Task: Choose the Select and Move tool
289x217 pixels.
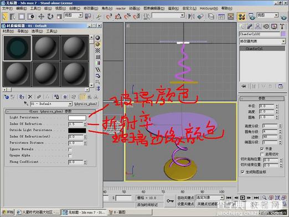Action: pyautogui.click(x=41, y=17)
